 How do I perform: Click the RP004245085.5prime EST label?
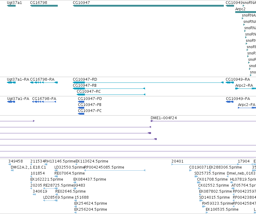[104, 167]
